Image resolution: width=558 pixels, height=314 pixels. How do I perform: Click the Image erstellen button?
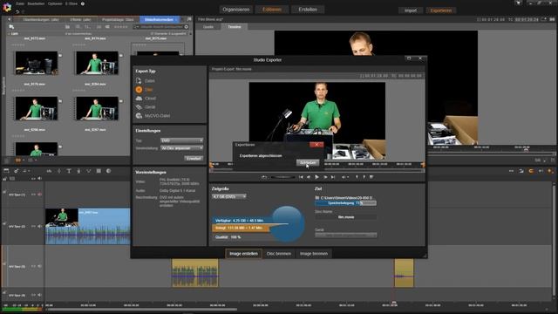243,254
